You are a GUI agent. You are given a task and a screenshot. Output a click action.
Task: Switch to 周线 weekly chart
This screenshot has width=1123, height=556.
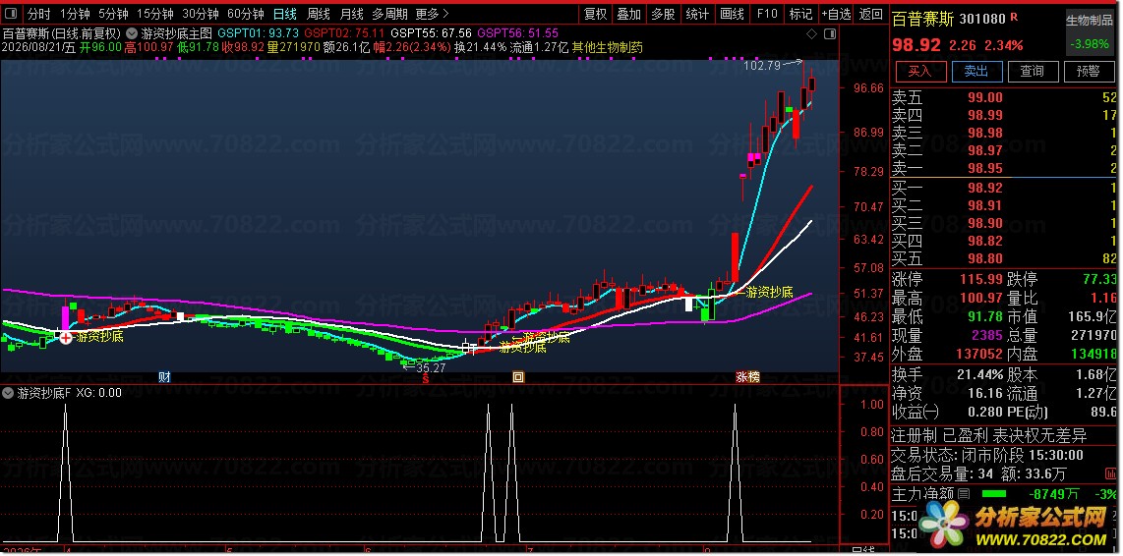pyautogui.click(x=318, y=14)
